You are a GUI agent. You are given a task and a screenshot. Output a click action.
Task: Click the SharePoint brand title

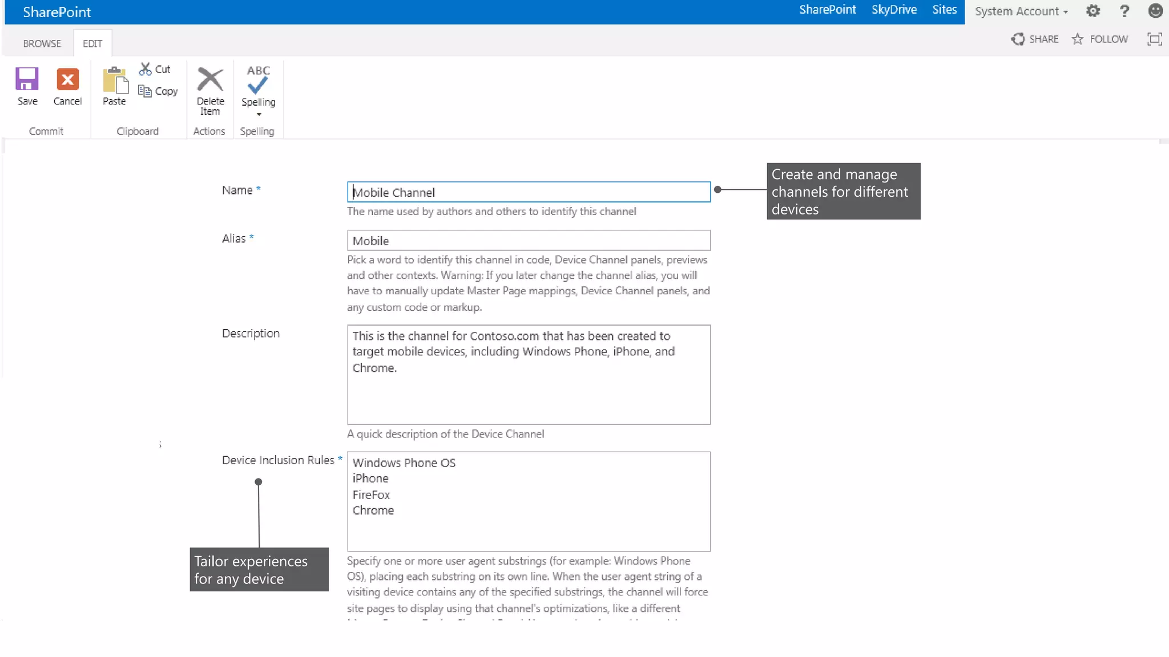pos(57,12)
